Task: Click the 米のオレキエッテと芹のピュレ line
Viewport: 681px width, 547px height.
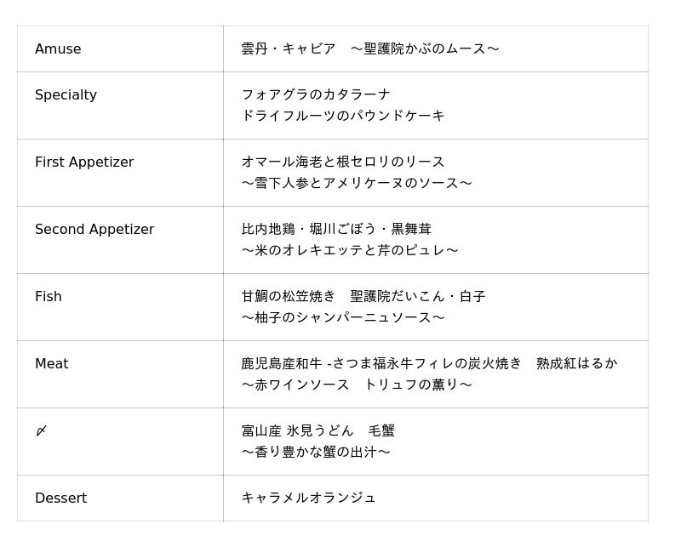Action: [x=350, y=250]
